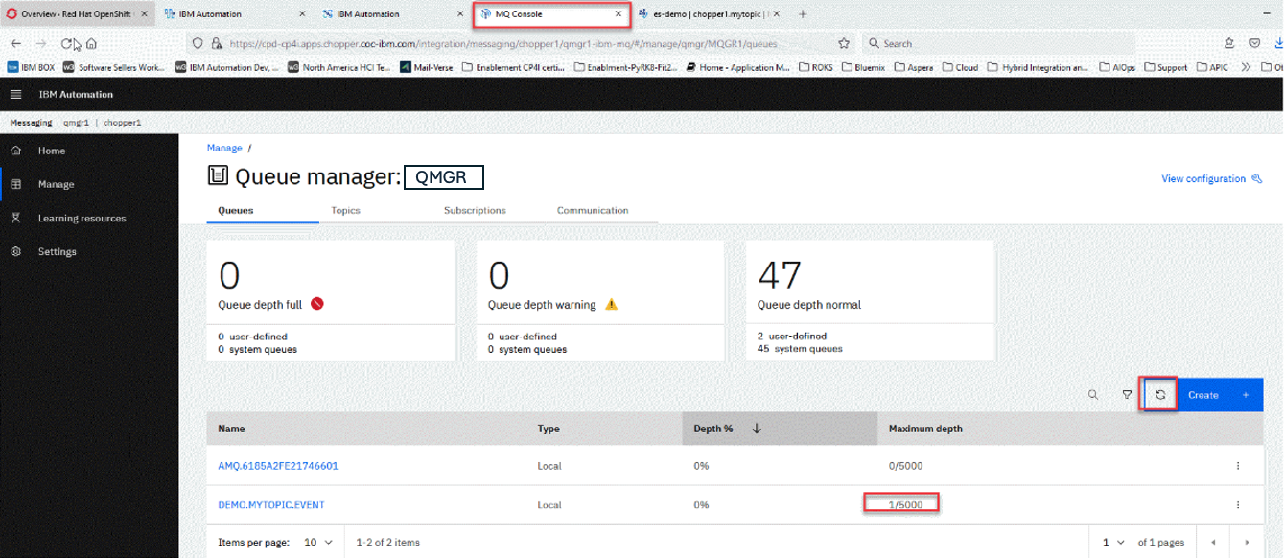Open the DEMO.MYTOPIC.EVENT queue link

(271, 504)
